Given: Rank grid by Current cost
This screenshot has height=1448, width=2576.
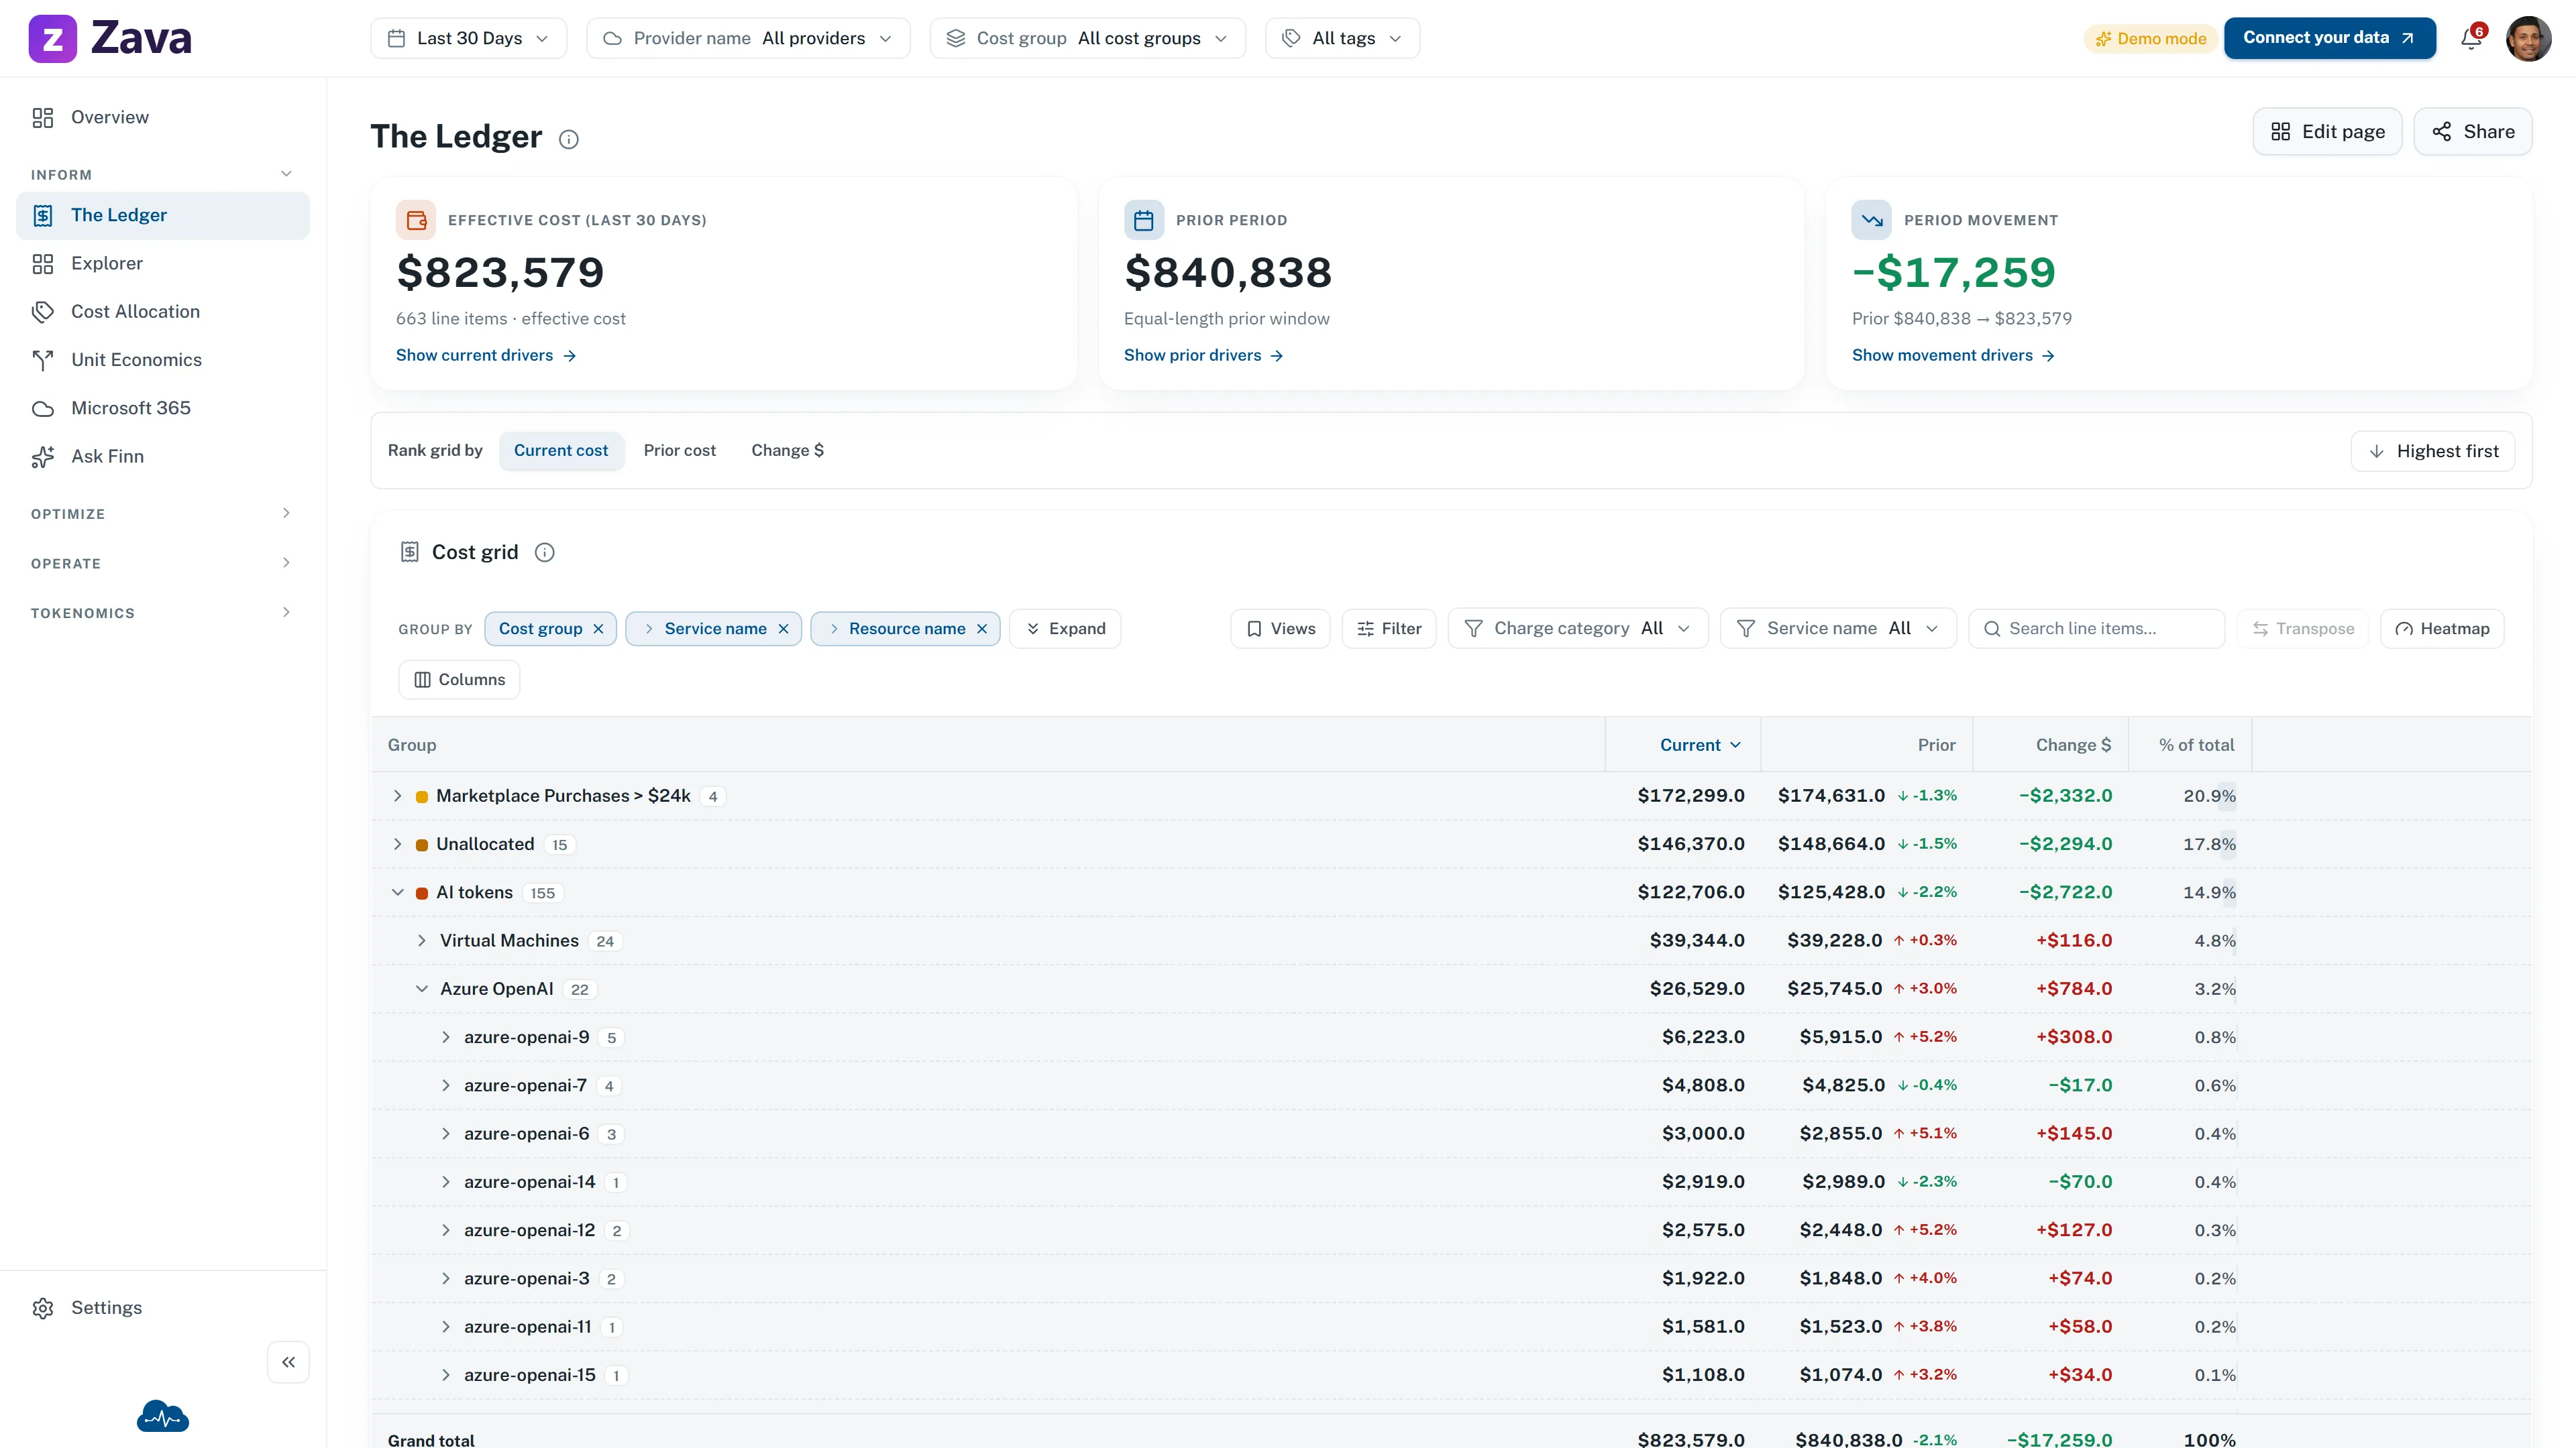Looking at the screenshot, I should pyautogui.click(x=561, y=450).
